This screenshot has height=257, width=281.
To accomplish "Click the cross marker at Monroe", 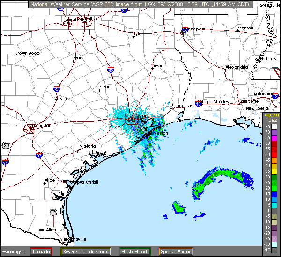I will [237, 31].
